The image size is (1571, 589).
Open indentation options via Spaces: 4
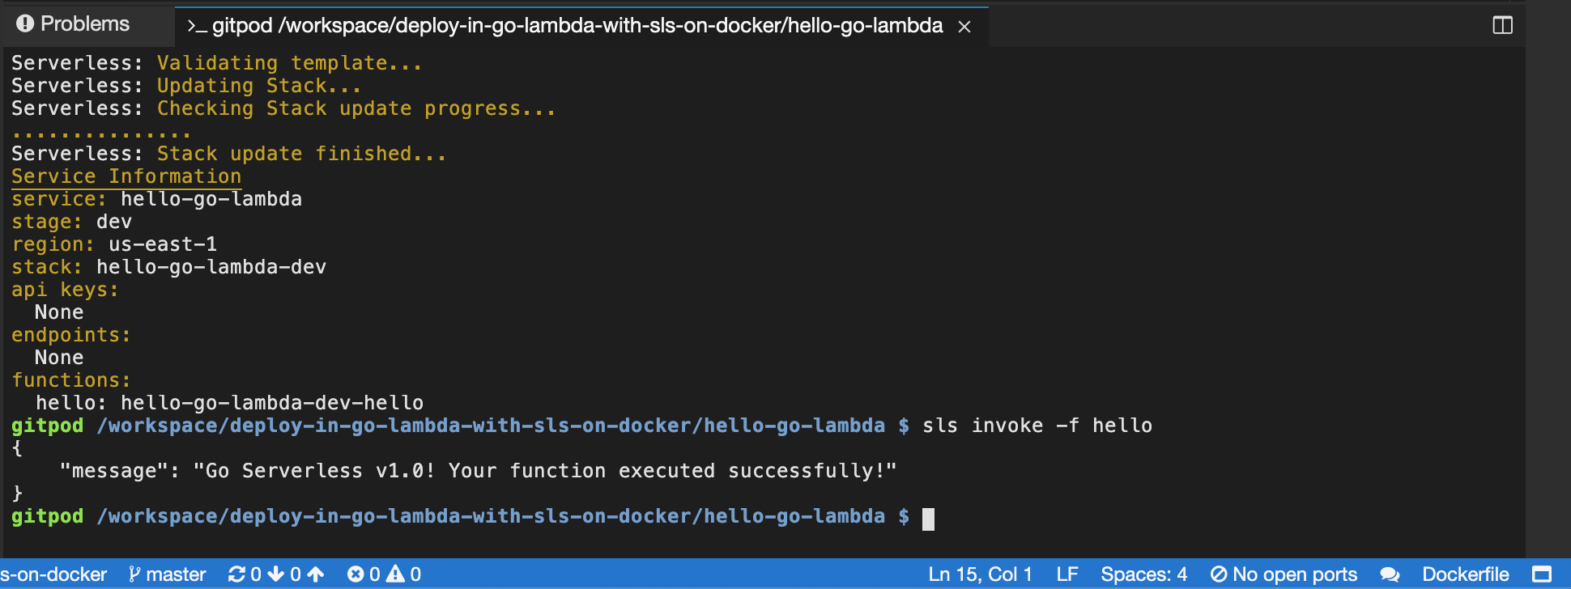pos(1143,574)
